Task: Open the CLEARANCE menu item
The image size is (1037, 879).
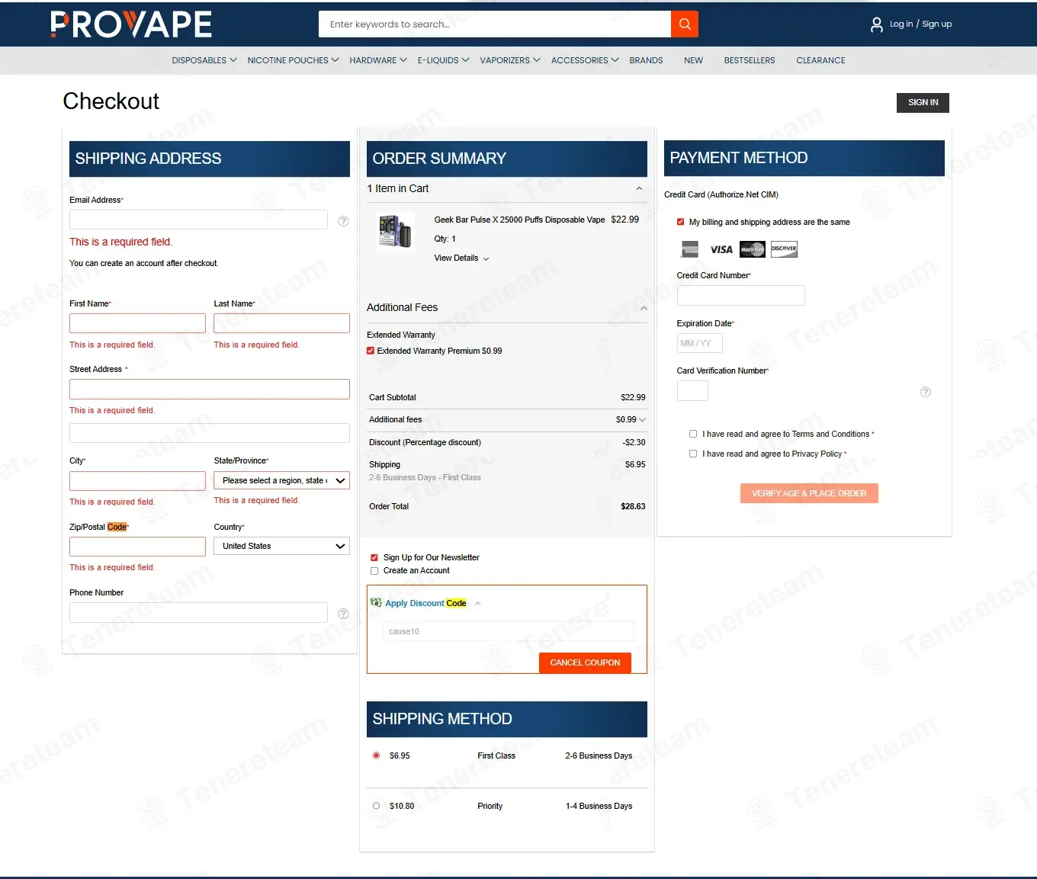Action: pyautogui.click(x=820, y=60)
